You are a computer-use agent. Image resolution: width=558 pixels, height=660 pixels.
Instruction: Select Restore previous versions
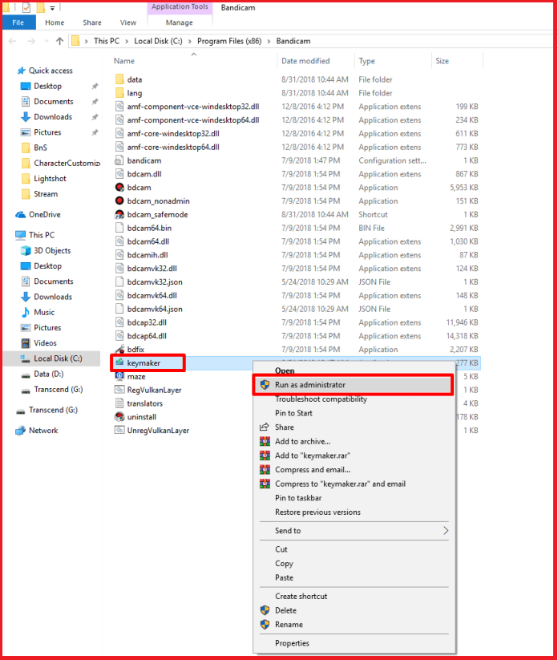(317, 512)
